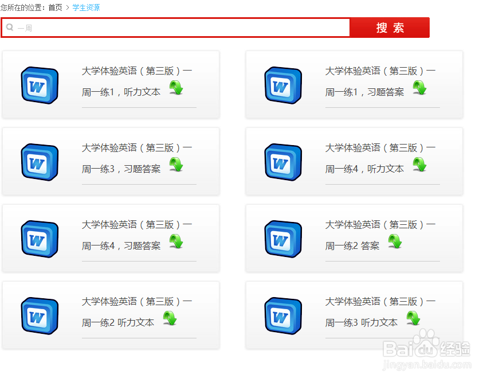Click the Word icon for 一周一练1，习题答案
Viewport: 499px width, 382px height.
(x=283, y=85)
